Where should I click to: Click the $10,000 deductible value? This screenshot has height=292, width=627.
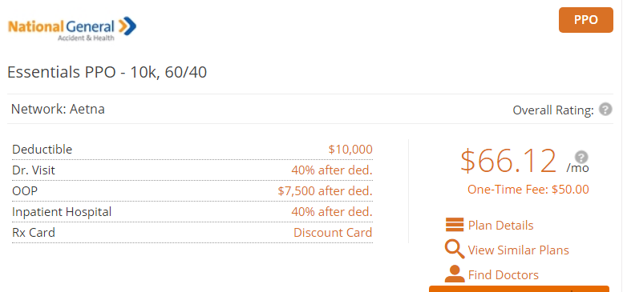[x=350, y=150]
